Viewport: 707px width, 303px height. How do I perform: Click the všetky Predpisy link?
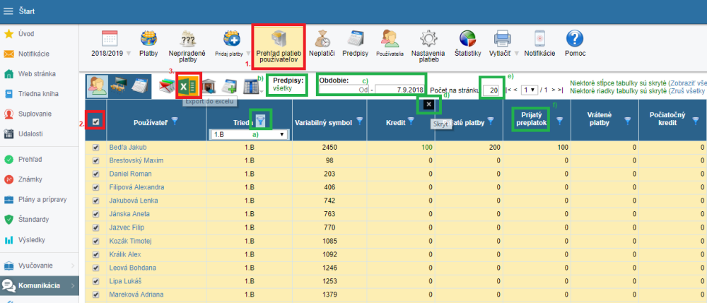tap(282, 89)
